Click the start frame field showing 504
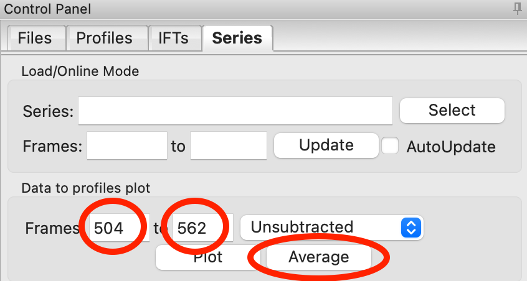Screen dimensions: 527x281 [x=115, y=228]
